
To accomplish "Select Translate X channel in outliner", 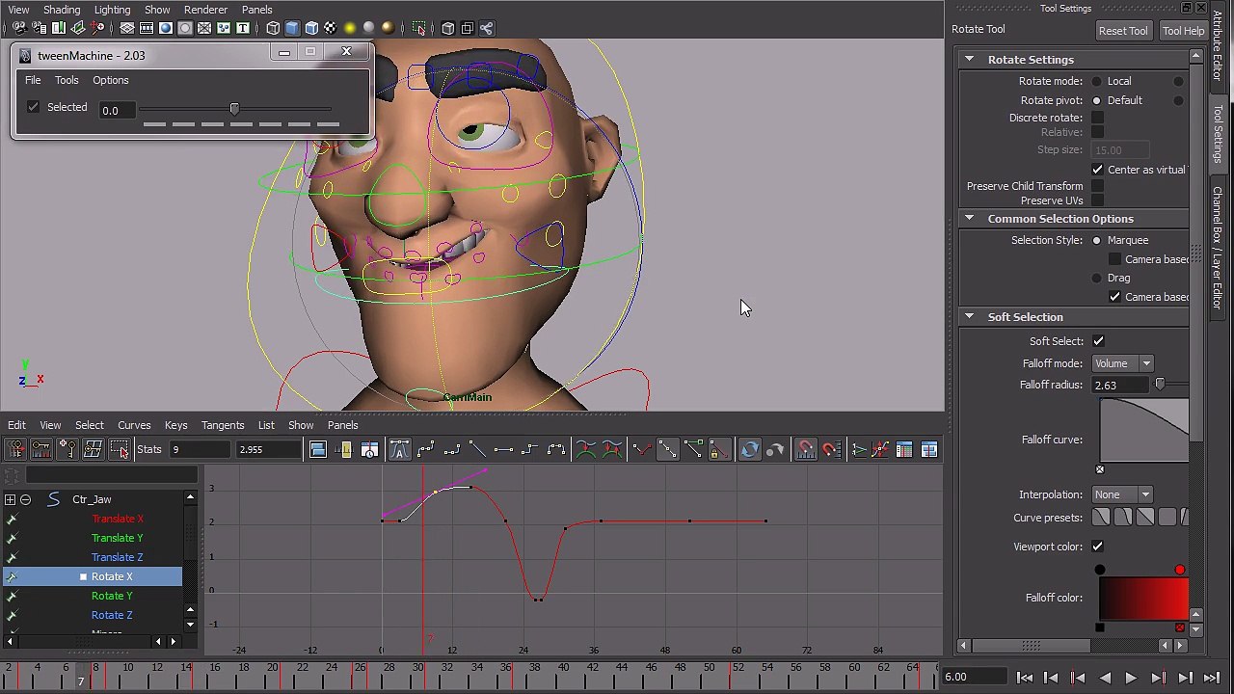I will 118,519.
